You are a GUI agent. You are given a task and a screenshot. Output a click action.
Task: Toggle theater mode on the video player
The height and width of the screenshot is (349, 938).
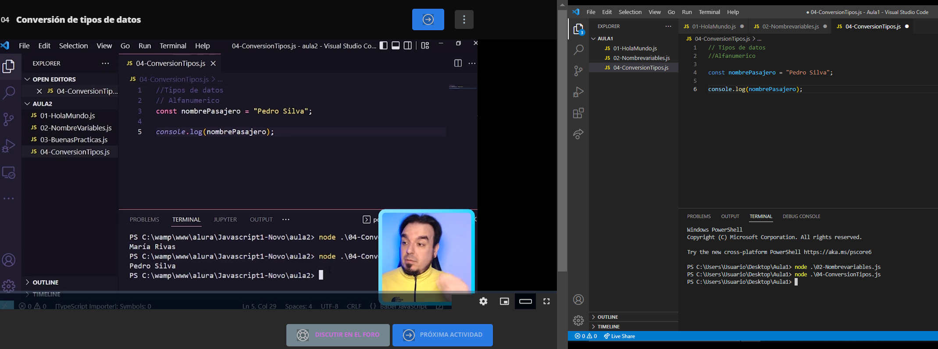pyautogui.click(x=525, y=301)
